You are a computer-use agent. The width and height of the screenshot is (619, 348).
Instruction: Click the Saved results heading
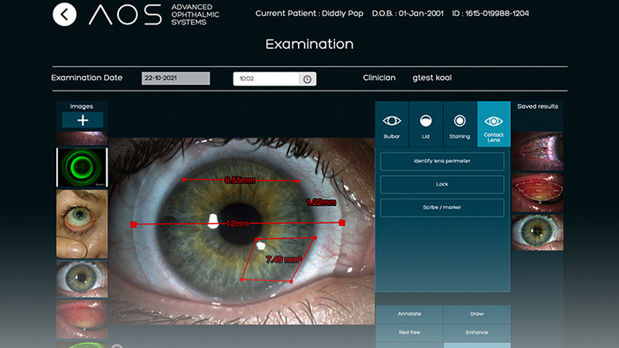pyautogui.click(x=538, y=106)
